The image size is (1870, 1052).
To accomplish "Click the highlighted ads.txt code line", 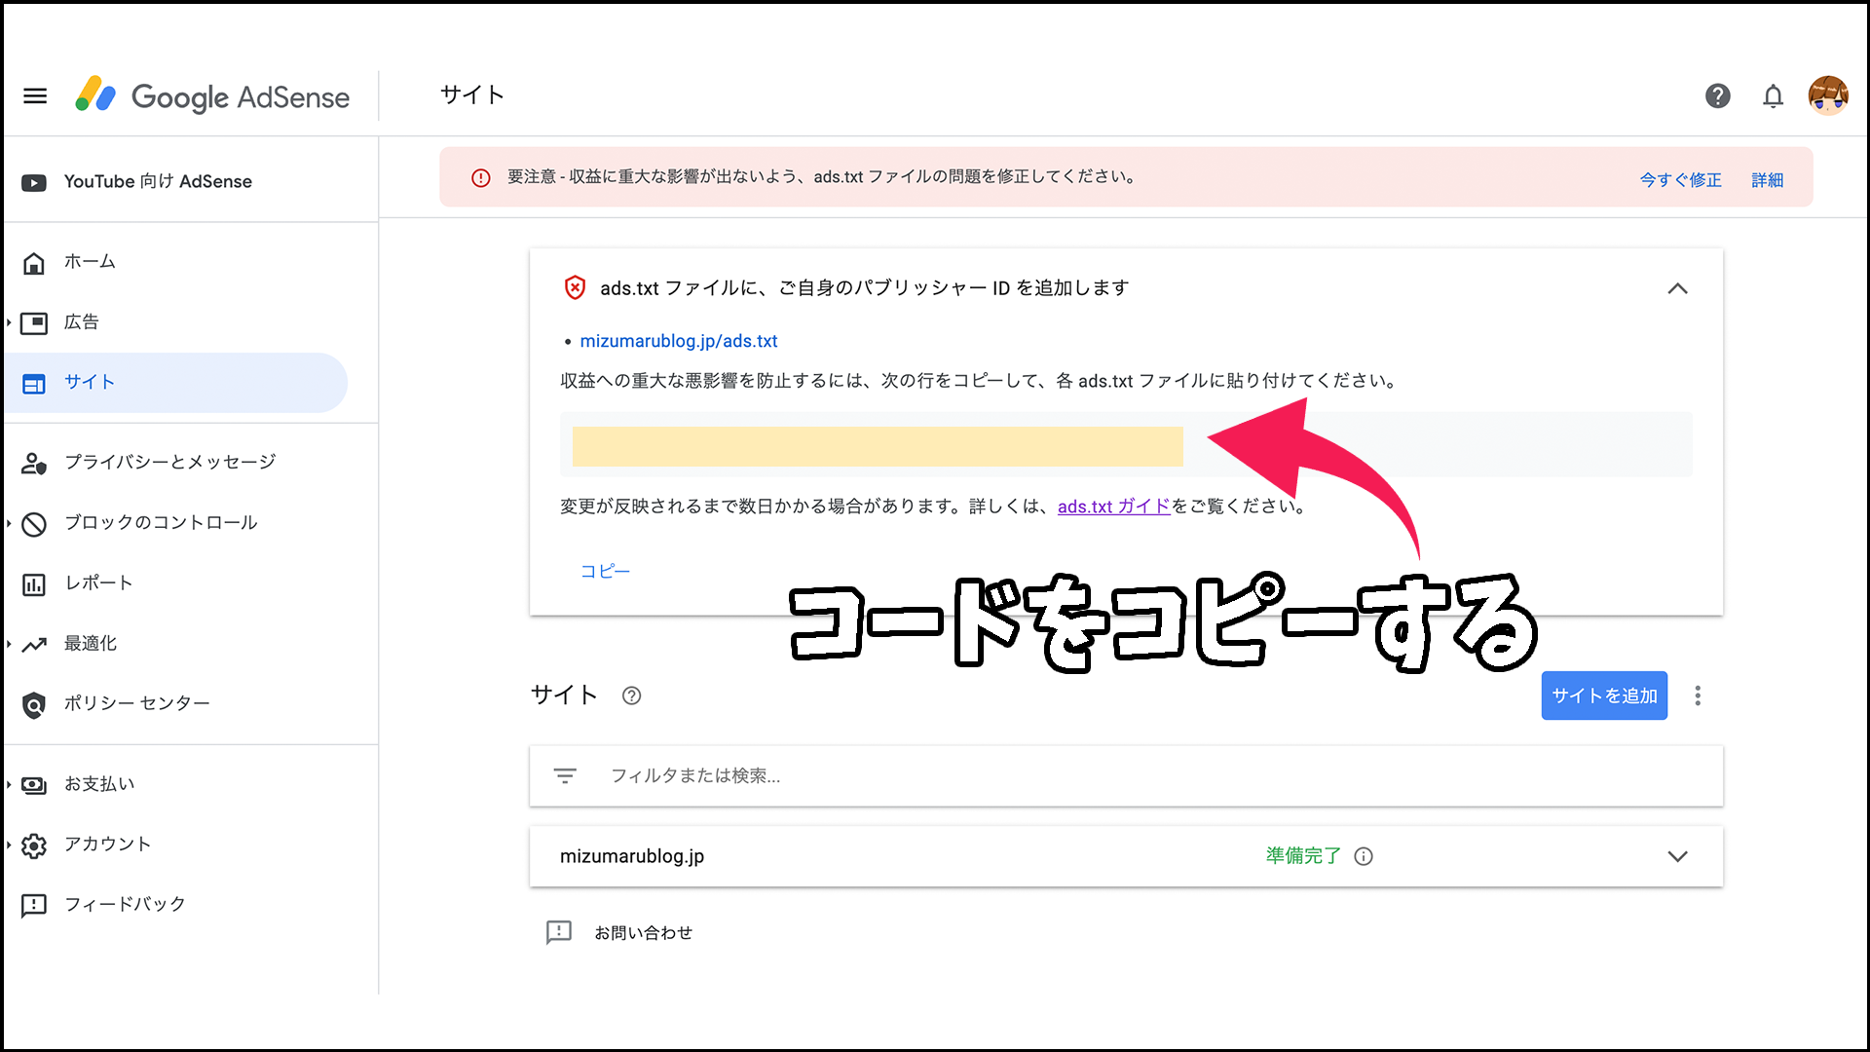I will click(x=878, y=446).
